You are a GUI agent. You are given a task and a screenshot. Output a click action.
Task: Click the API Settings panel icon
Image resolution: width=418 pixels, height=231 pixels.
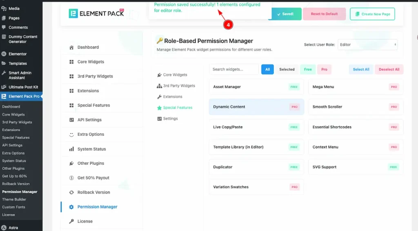71,120
